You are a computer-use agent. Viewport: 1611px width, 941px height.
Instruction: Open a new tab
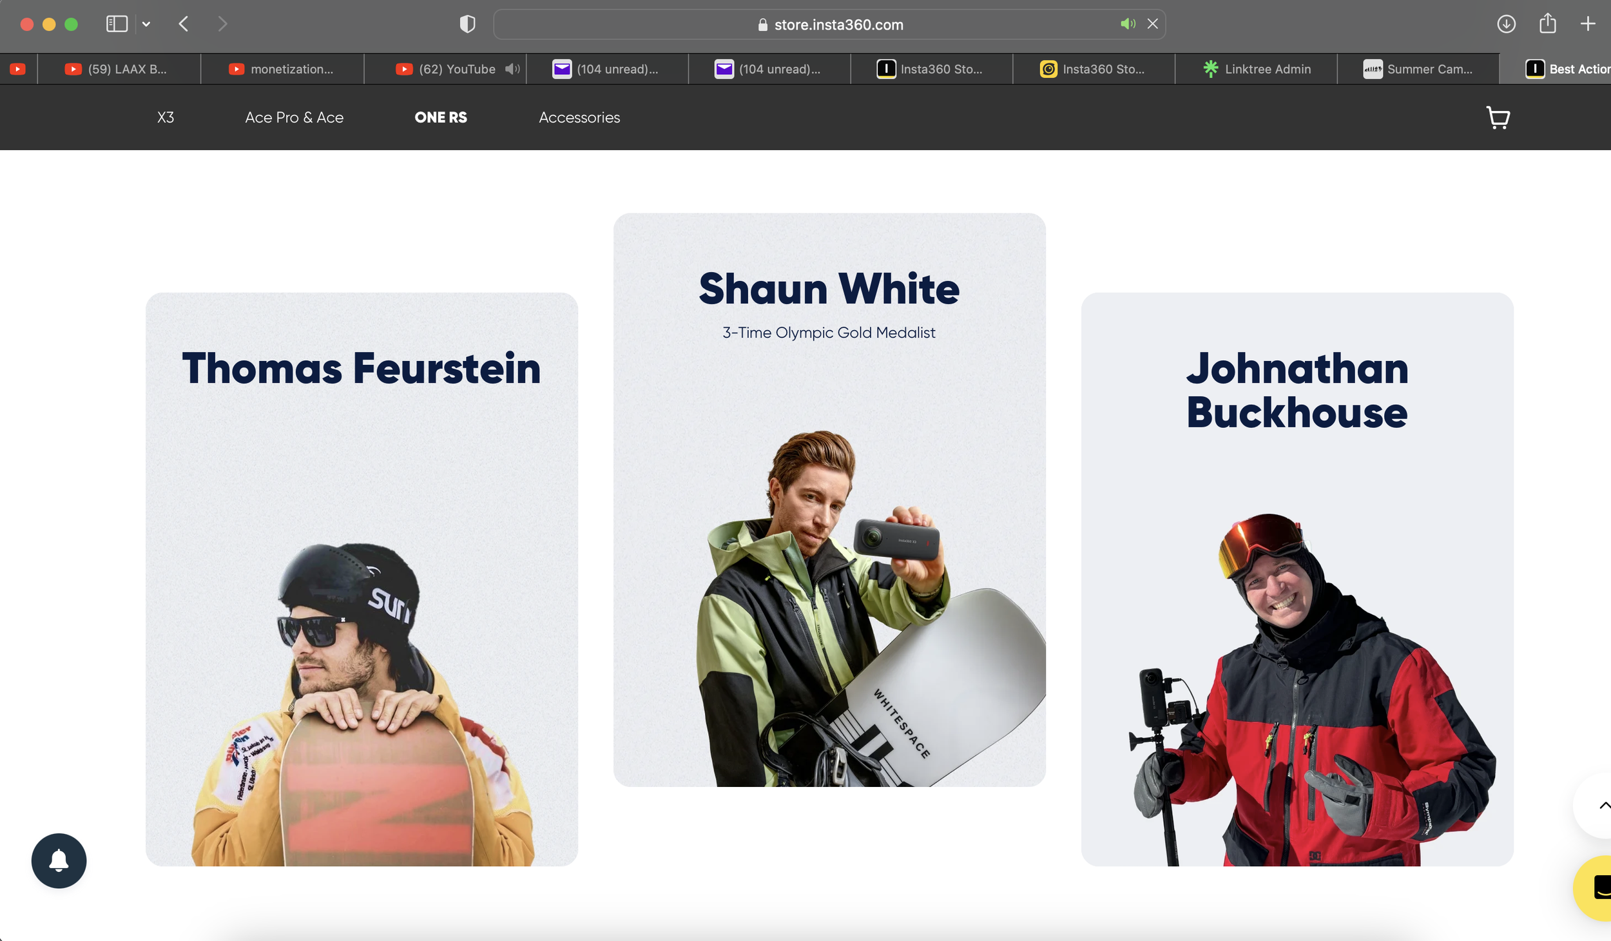pyautogui.click(x=1588, y=24)
